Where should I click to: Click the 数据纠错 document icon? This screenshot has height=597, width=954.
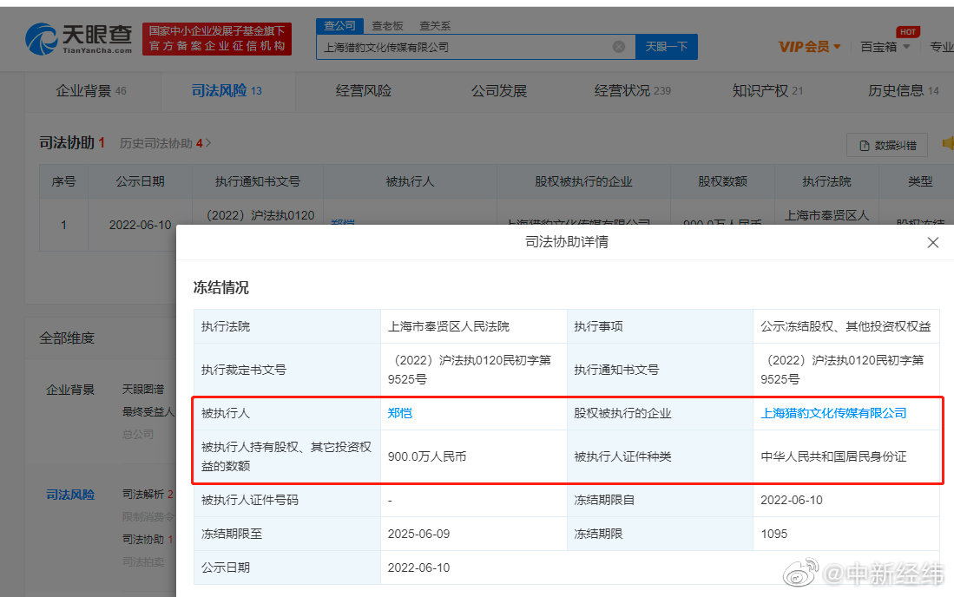click(864, 146)
